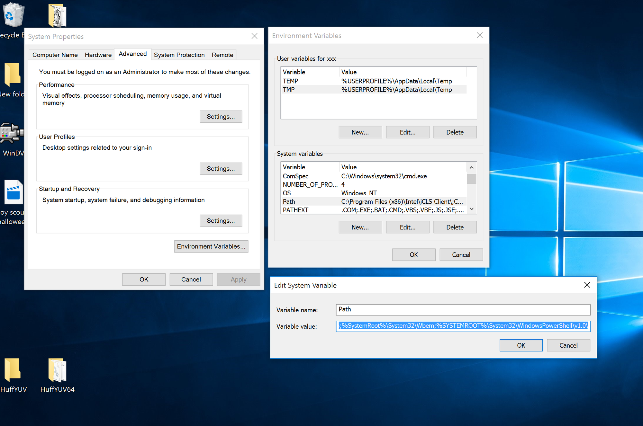Open Startup and Recovery Settings

[x=221, y=220]
